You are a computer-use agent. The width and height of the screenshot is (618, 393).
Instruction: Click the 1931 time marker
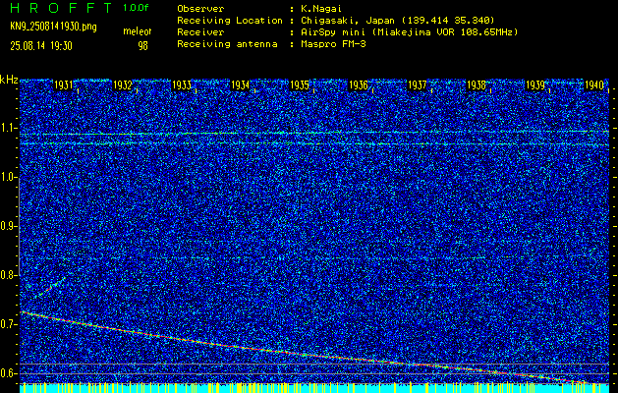pyautogui.click(x=63, y=85)
